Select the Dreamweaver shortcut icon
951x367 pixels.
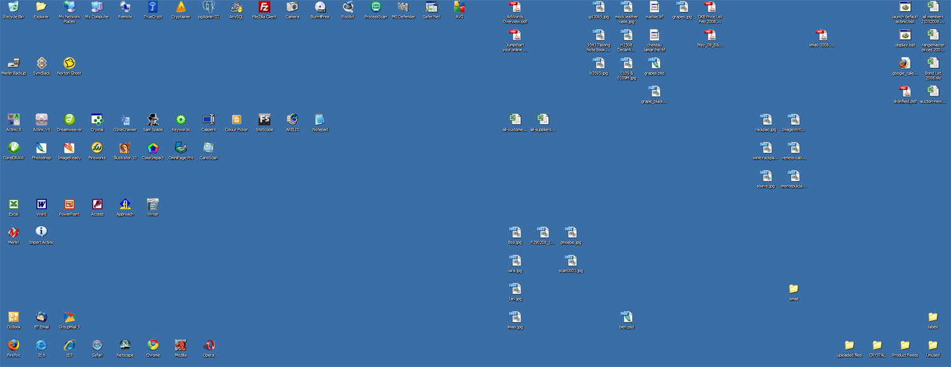[70, 120]
